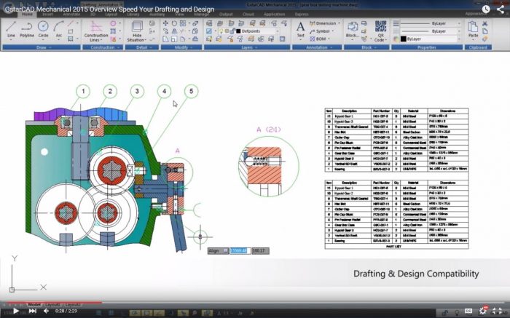Screen dimensions: 510x318
Task: Switch to the Home ribbon tab
Action: pyautogui.click(x=27, y=15)
